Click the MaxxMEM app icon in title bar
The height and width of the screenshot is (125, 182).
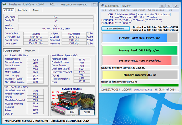coord(103,6)
